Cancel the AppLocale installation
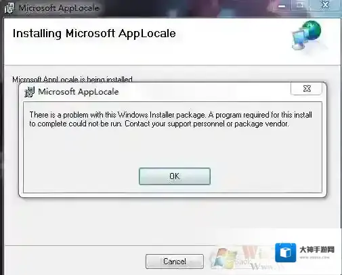 click(175, 261)
